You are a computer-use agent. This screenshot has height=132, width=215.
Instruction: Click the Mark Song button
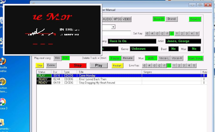195,58
